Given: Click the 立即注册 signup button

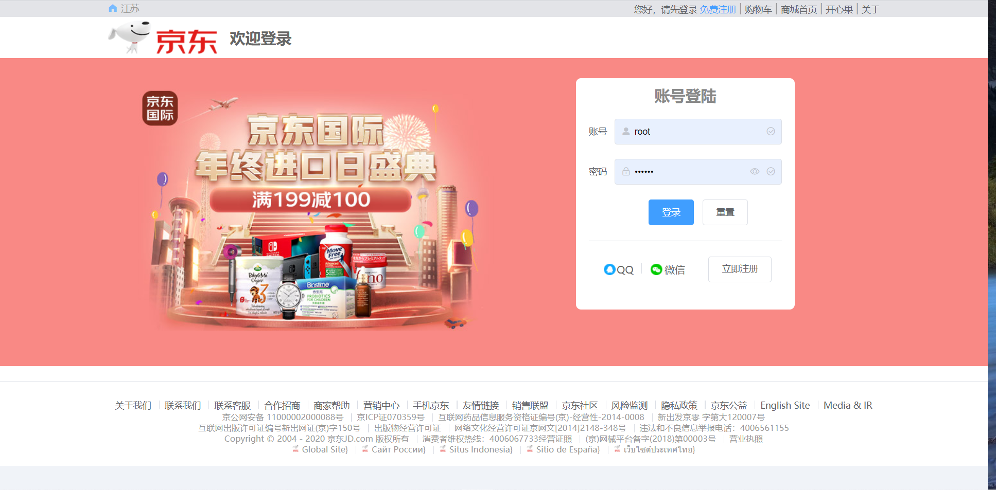Looking at the screenshot, I should 740,269.
